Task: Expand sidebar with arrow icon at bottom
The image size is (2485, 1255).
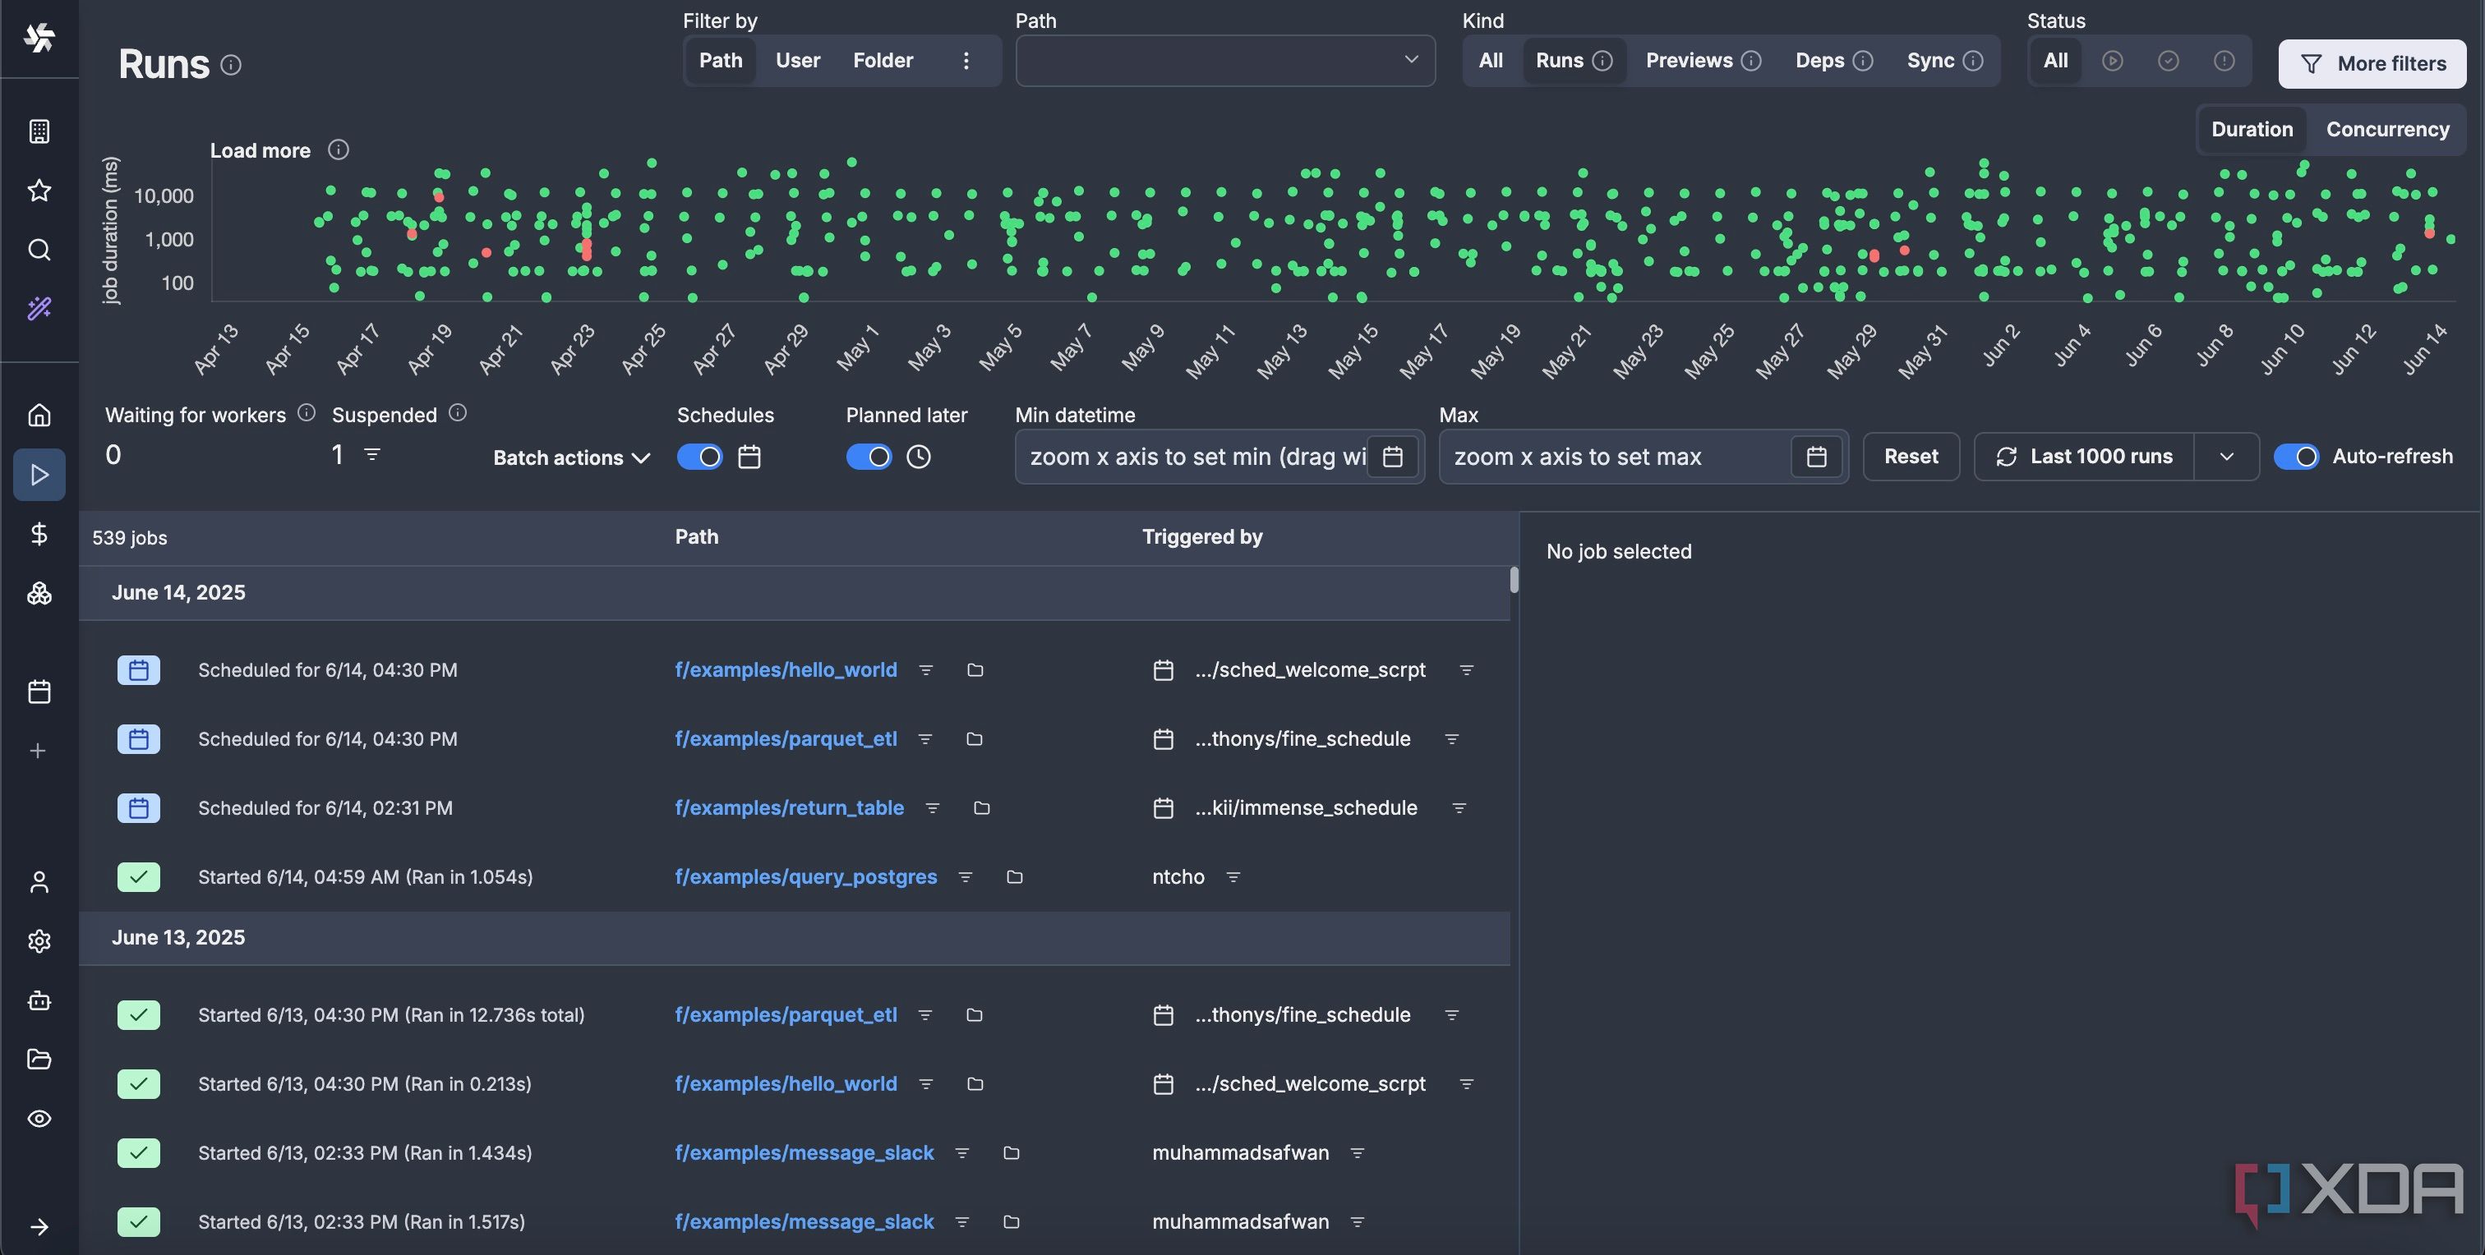Action: coord(39,1226)
